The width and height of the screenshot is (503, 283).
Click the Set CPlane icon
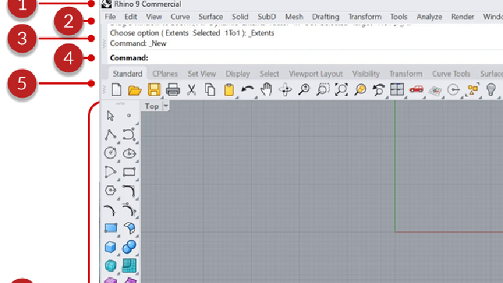tap(435, 91)
